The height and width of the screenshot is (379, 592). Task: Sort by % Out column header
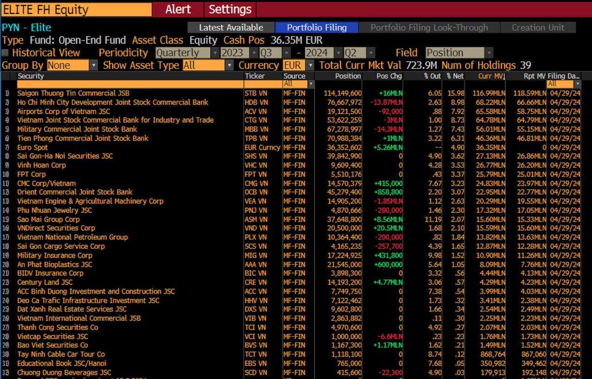click(x=433, y=76)
